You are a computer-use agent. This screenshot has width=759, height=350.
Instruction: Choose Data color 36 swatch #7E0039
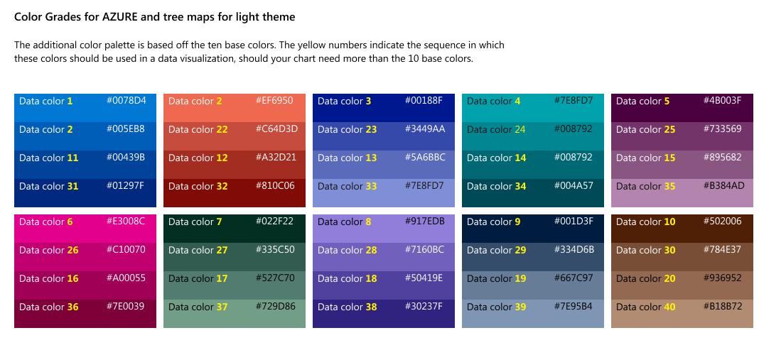(x=85, y=313)
